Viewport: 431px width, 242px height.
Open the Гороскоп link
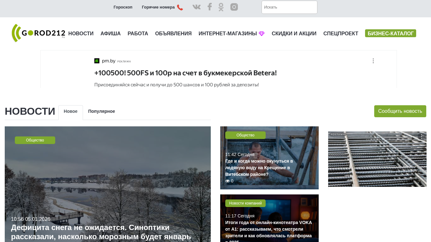123,7
